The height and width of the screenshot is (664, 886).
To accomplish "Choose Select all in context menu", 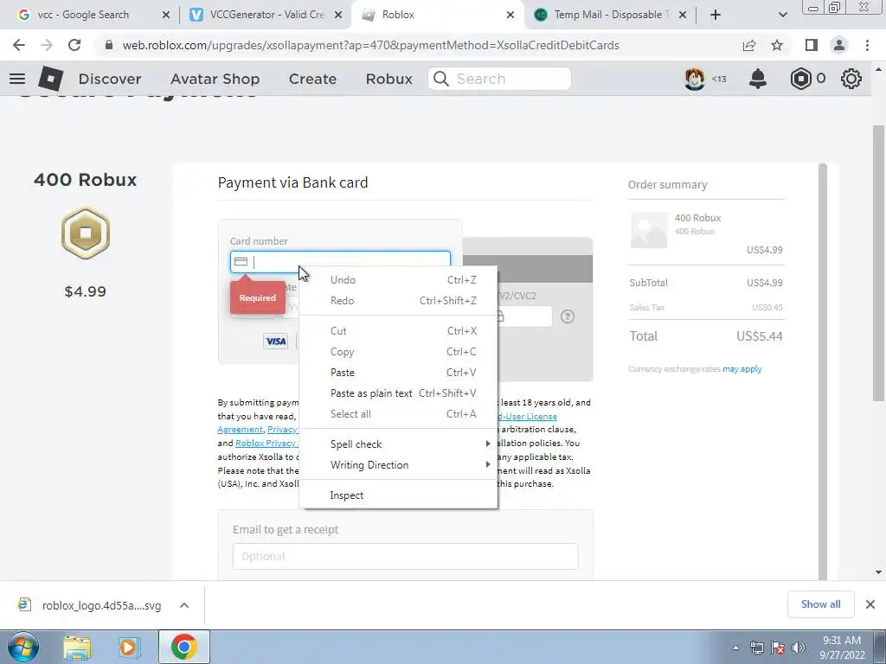I will [x=399, y=414].
